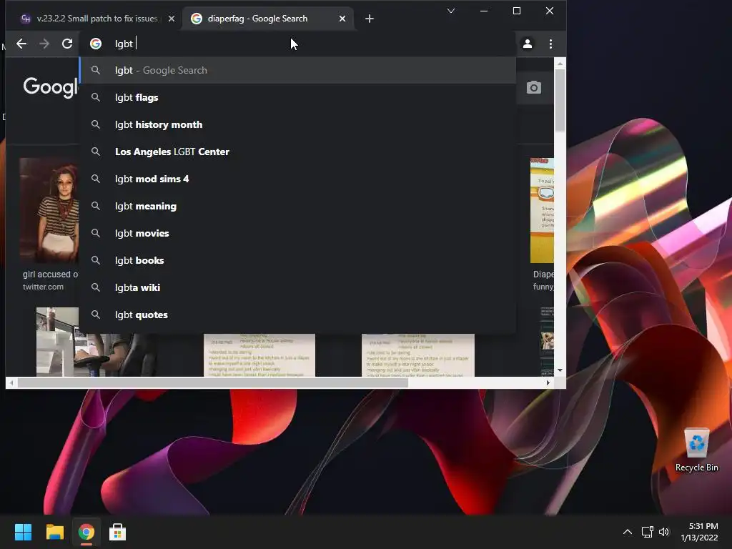
Task: Select the 'lgbt movies' suggestion
Action: point(298,234)
